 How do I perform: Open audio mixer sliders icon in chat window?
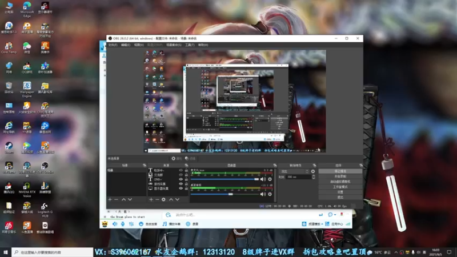click(131, 224)
